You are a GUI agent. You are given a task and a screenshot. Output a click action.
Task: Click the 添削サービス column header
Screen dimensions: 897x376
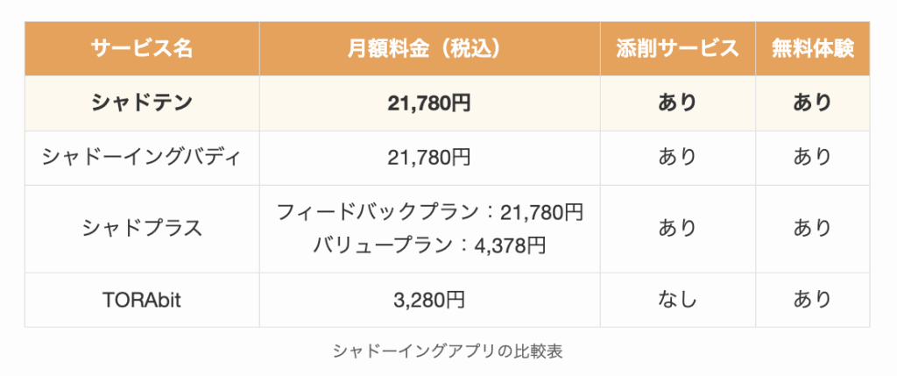[677, 48]
